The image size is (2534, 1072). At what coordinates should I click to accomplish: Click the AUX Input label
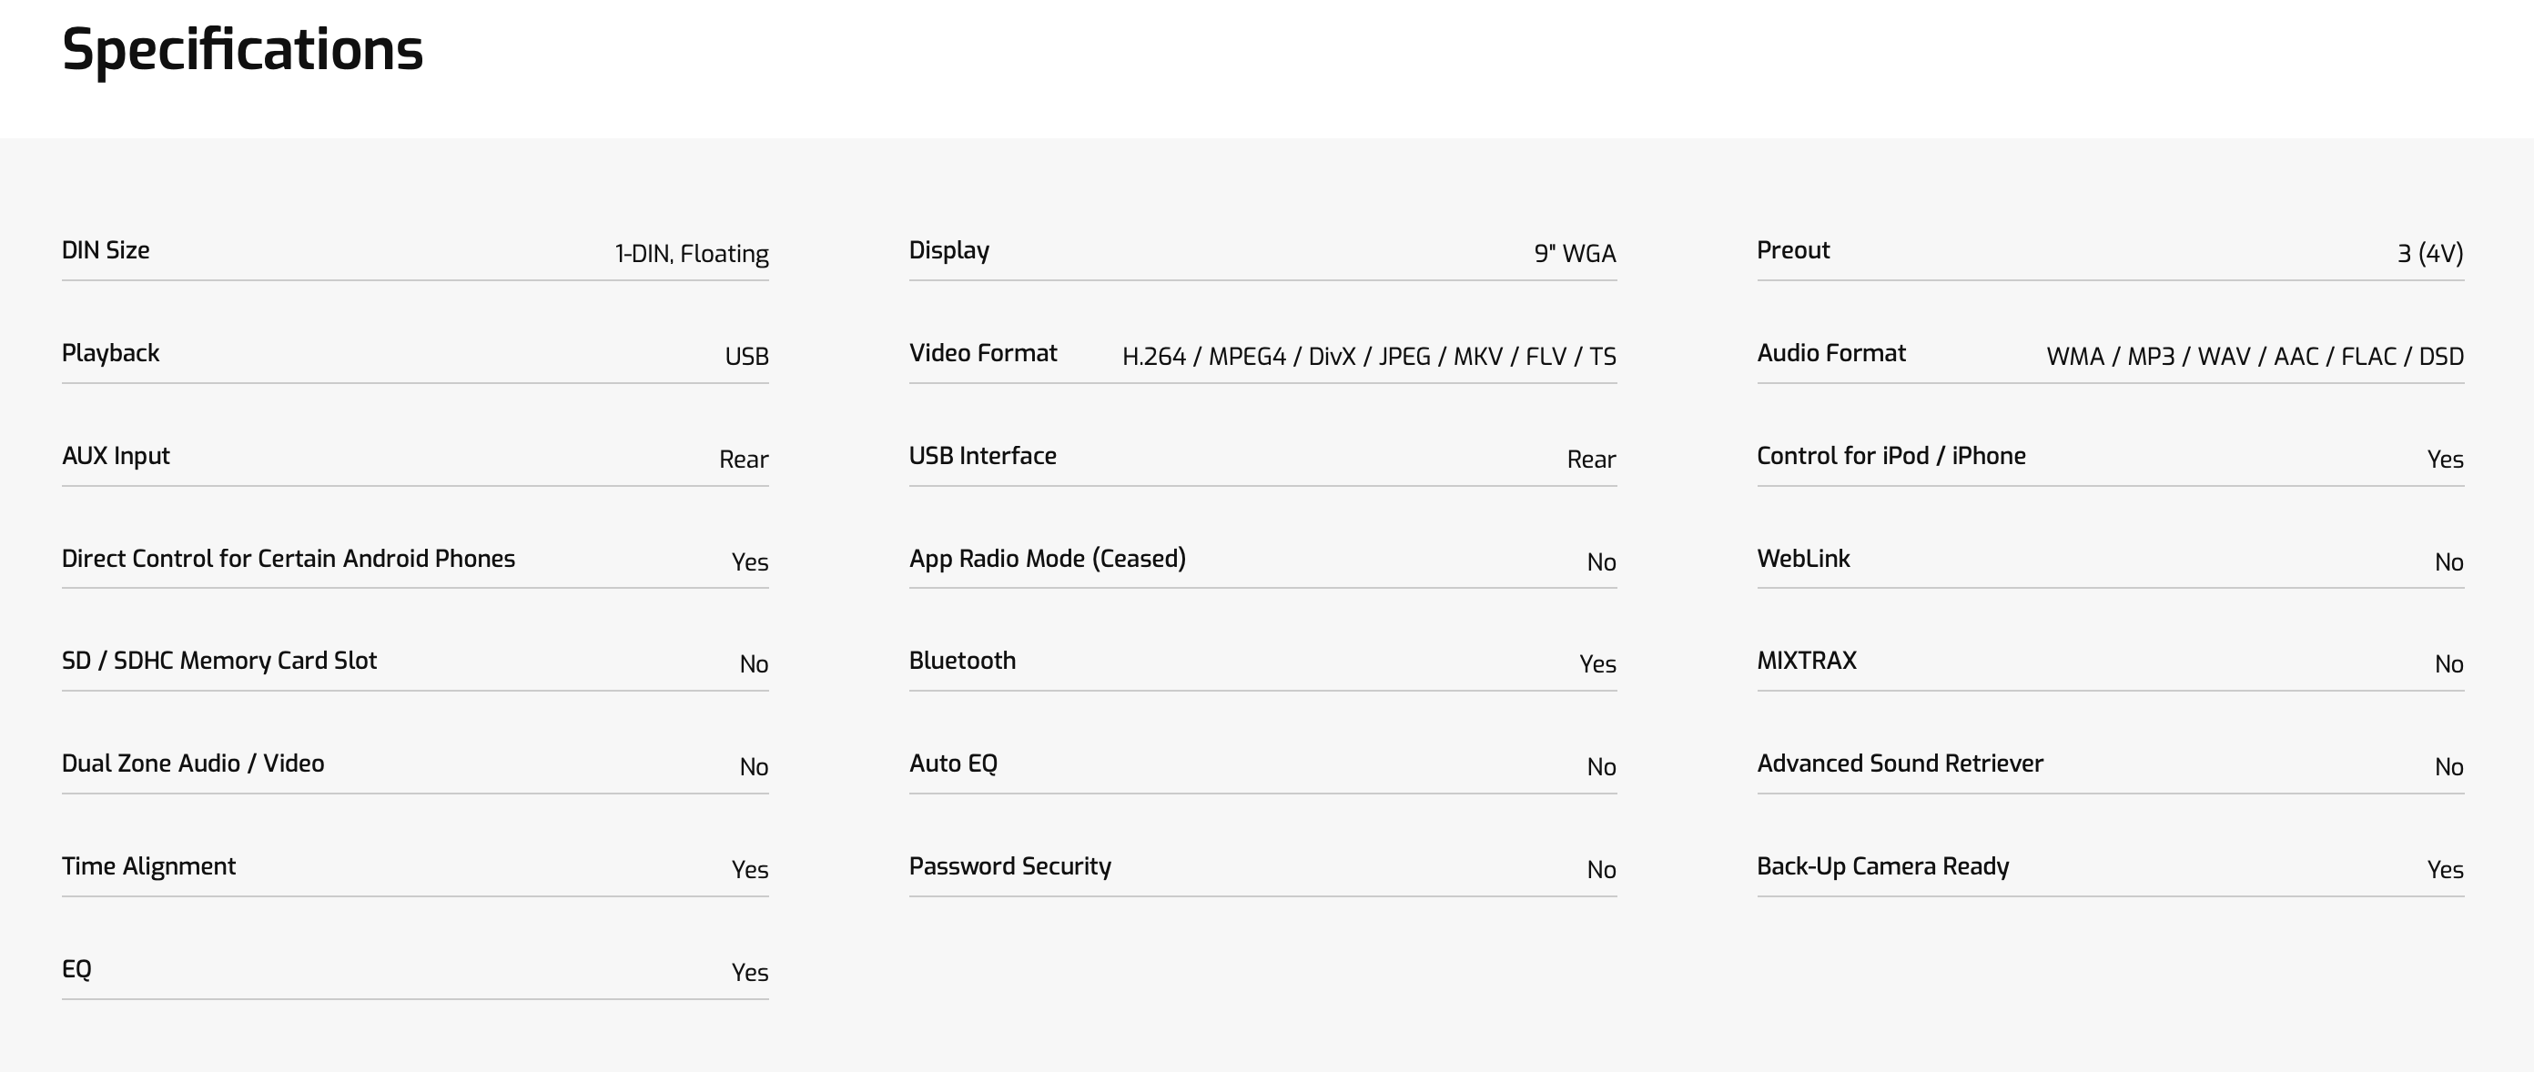115,455
